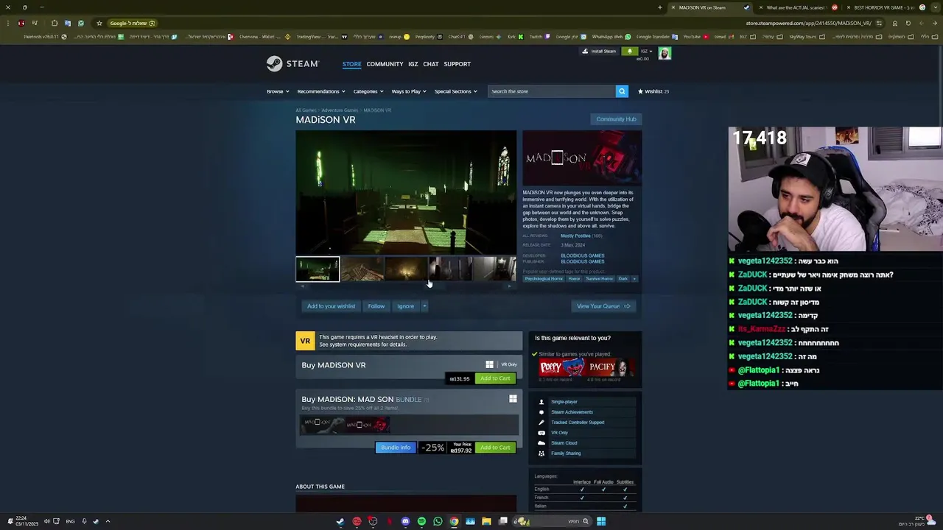The image size is (943, 530).
Task: Click Family Sharing feature icon
Action: click(x=541, y=453)
